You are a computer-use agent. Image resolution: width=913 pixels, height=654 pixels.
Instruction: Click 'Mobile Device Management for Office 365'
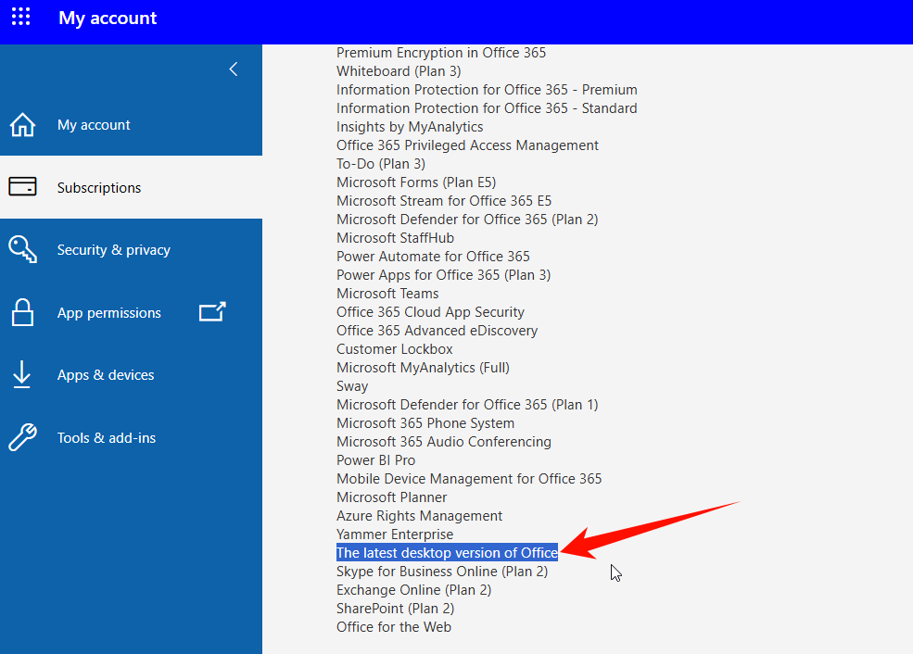click(x=469, y=479)
